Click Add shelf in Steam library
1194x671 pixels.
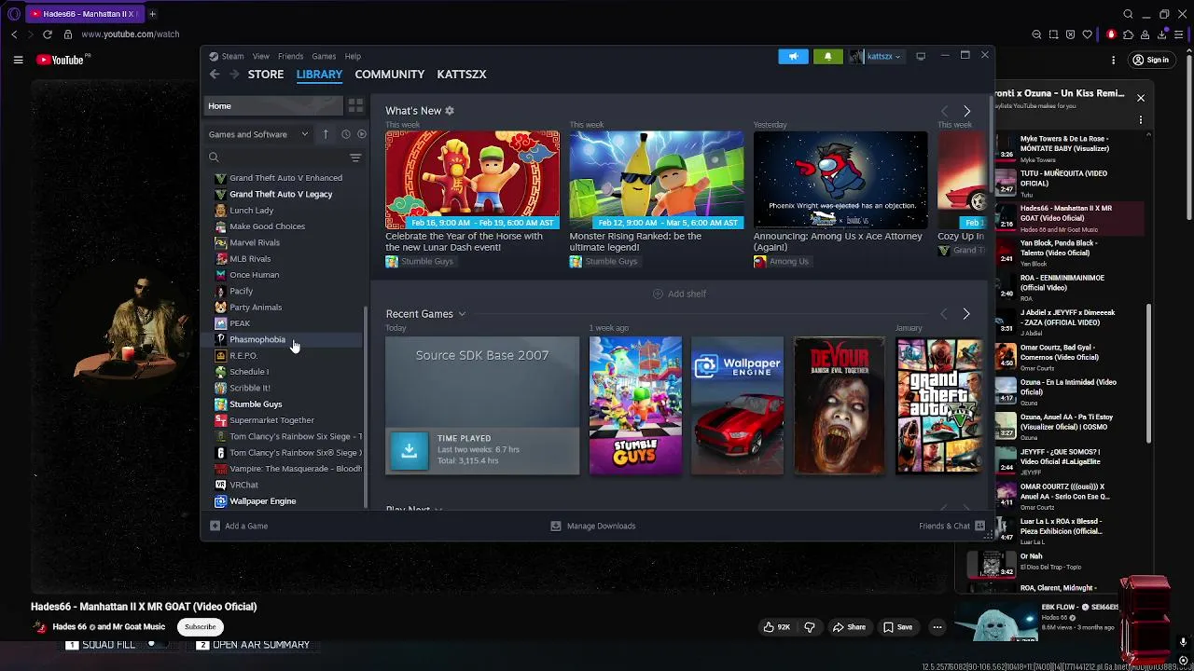coord(679,294)
